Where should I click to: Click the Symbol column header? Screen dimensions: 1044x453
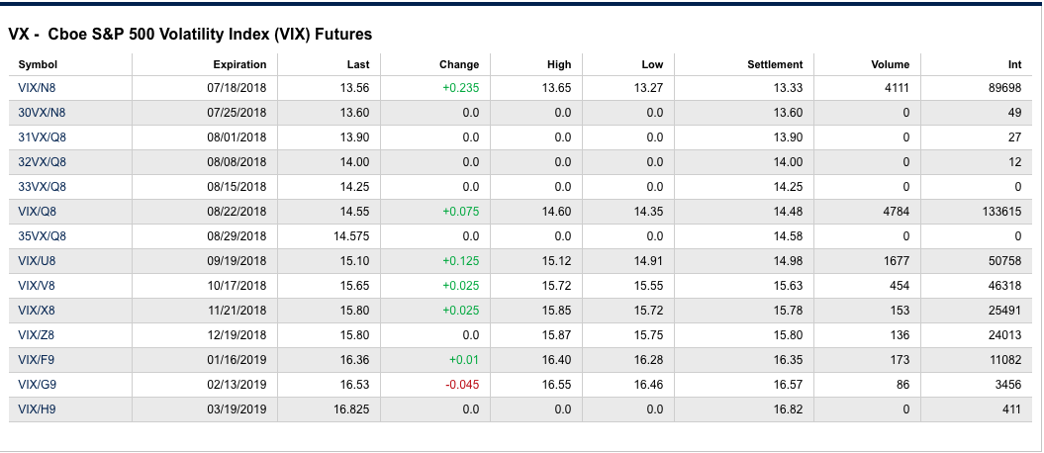(38, 64)
